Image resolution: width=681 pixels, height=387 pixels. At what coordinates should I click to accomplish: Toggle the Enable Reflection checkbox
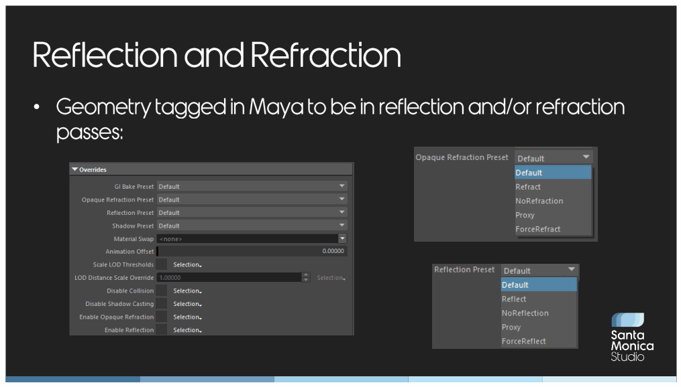pyautogui.click(x=162, y=330)
